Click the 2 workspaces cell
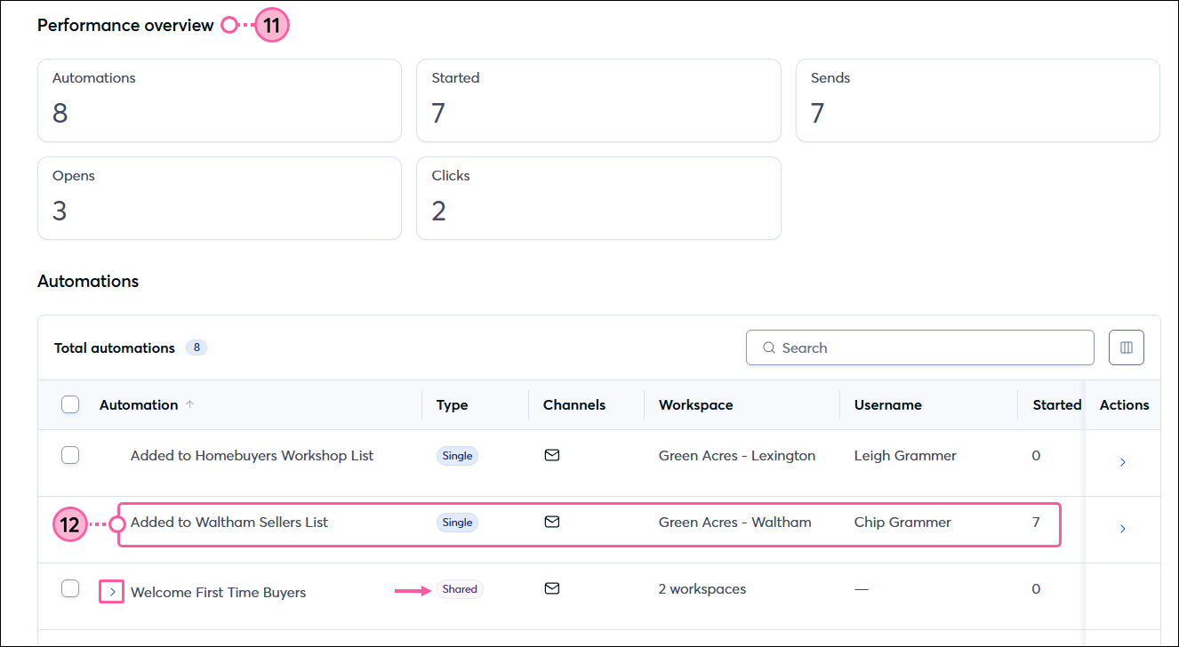The width and height of the screenshot is (1179, 647). [702, 588]
